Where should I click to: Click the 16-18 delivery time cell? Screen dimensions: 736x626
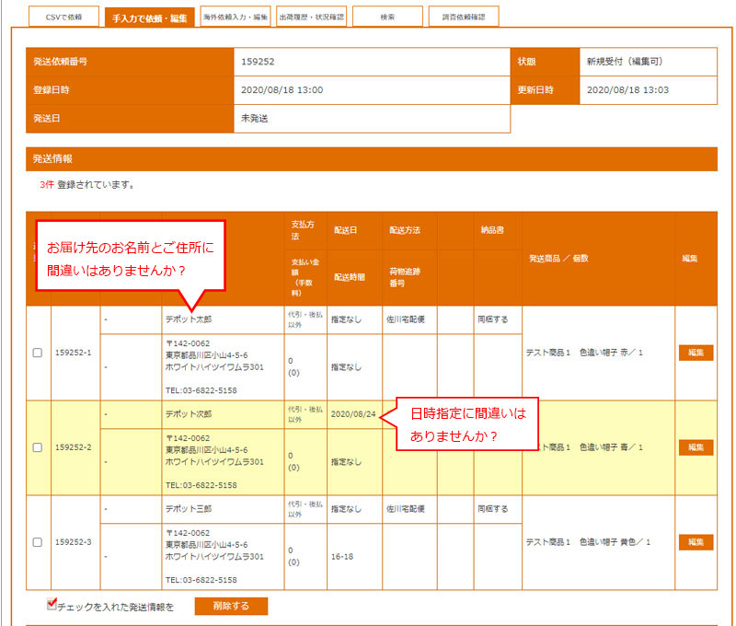click(x=343, y=557)
